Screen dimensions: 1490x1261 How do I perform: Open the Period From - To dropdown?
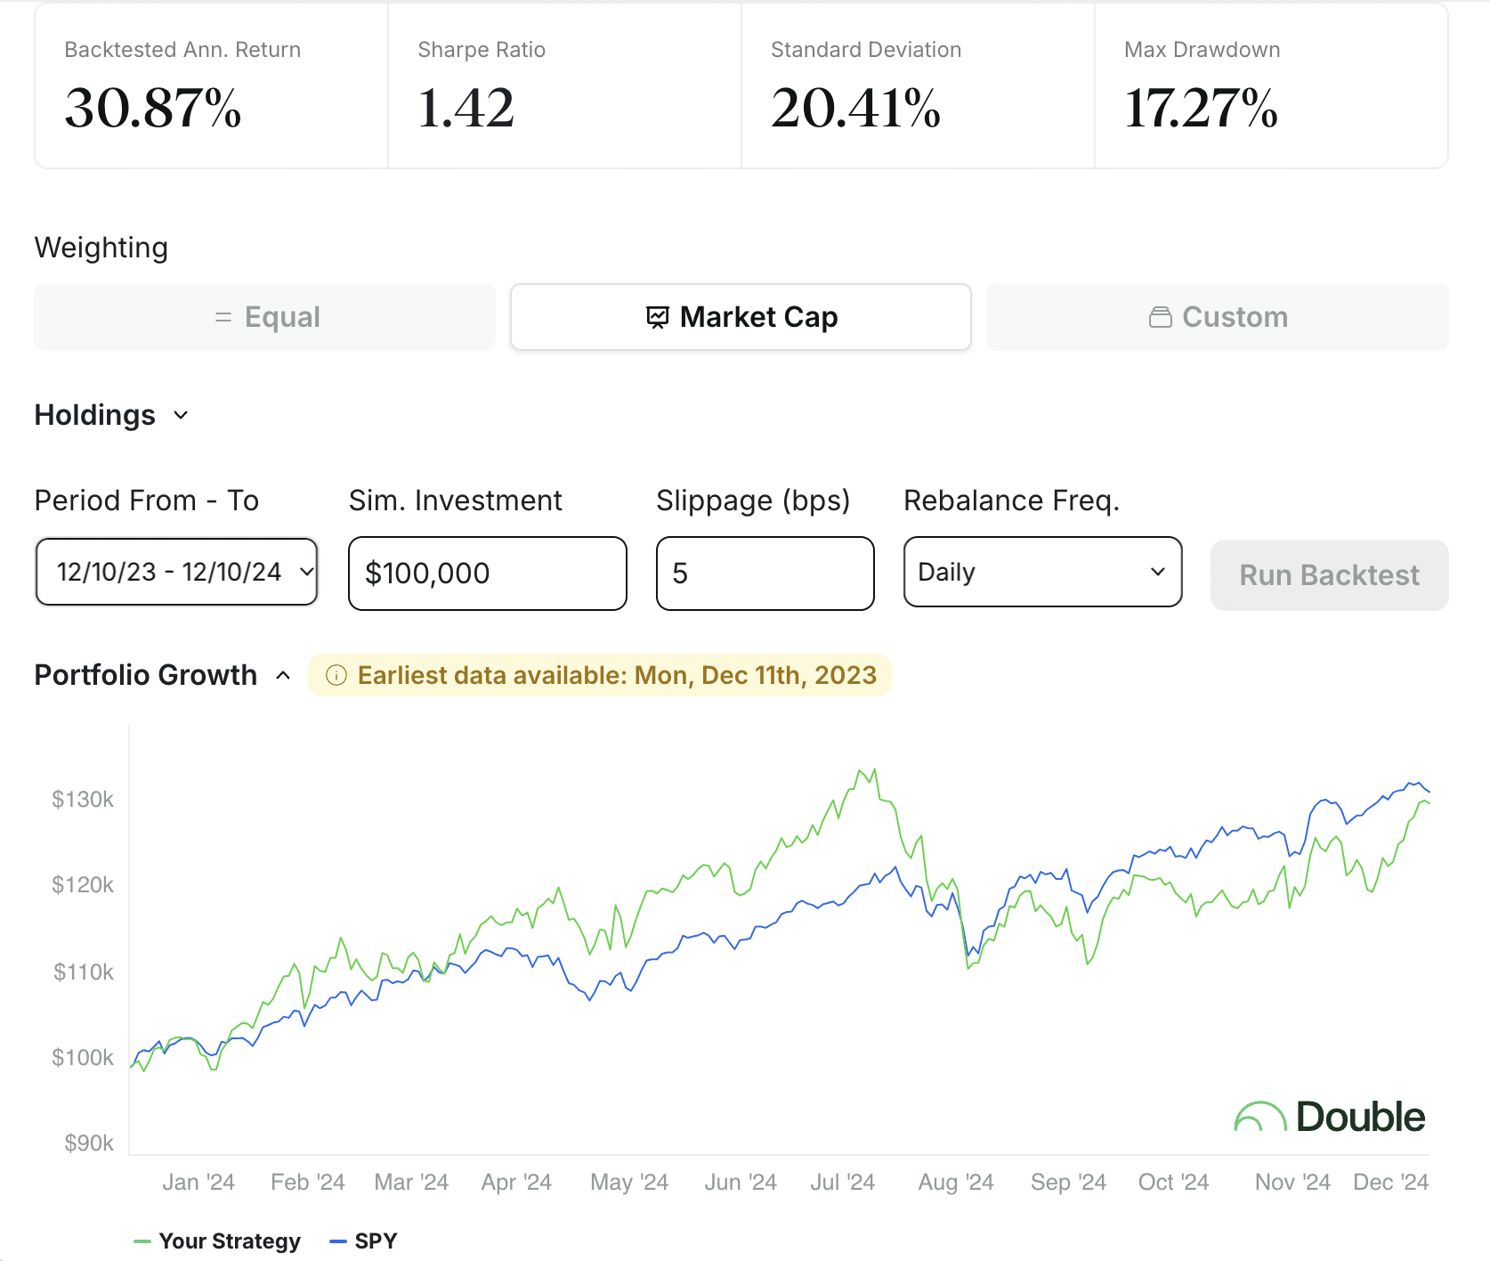(x=176, y=572)
